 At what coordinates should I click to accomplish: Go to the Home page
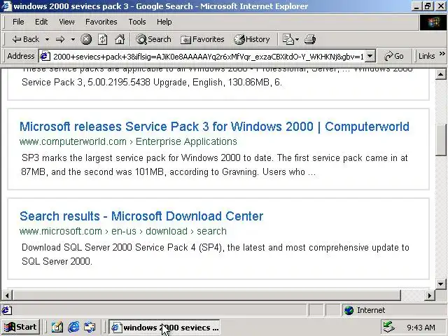click(120, 39)
